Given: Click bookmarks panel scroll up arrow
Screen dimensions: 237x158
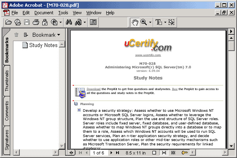Looking at the screenshot, I should pyautogui.click(x=62, y=44).
